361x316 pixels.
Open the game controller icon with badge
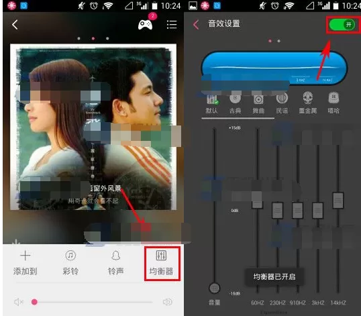[146, 24]
